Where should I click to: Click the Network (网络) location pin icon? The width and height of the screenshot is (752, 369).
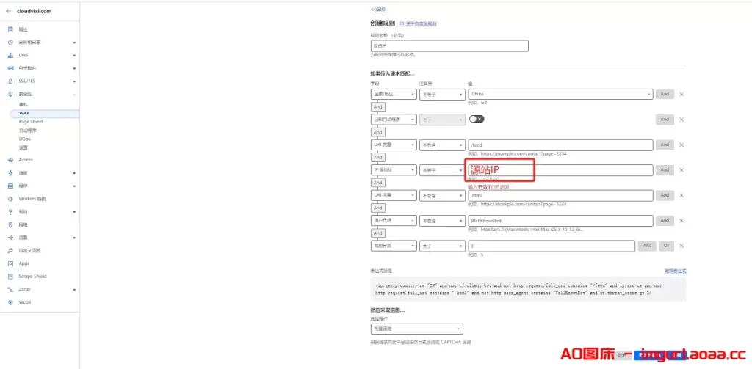(x=10, y=224)
